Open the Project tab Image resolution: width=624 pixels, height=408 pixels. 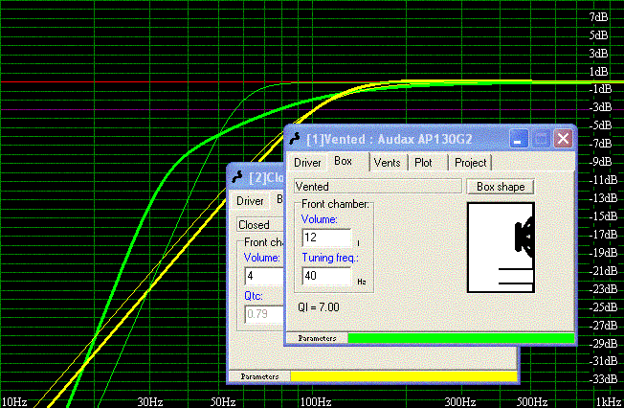point(470,163)
